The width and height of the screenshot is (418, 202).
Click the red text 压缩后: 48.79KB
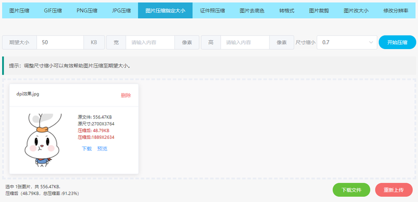click(94, 130)
